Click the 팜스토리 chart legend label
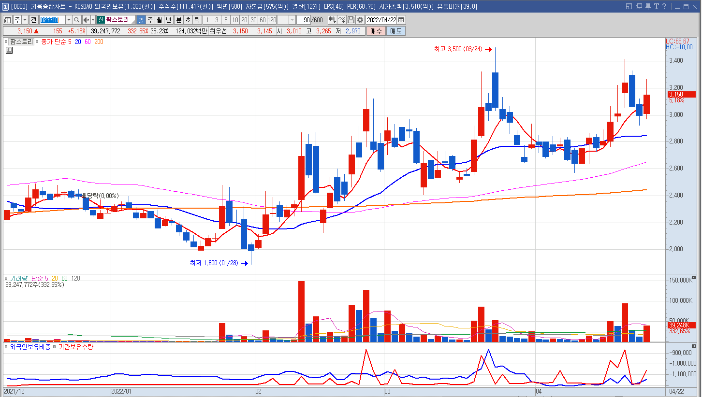The height and width of the screenshot is (397, 702). coord(21,42)
